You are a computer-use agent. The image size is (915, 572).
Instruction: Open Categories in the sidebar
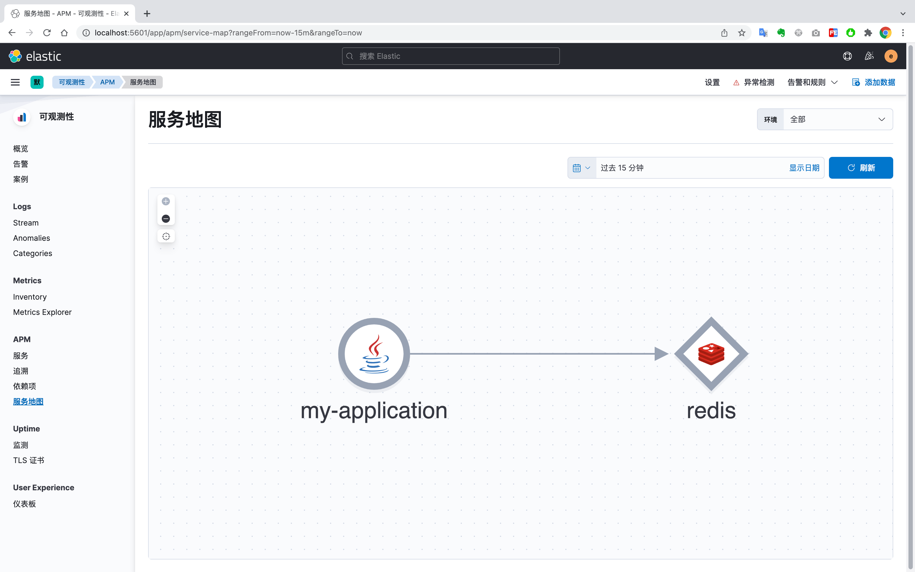[32, 253]
